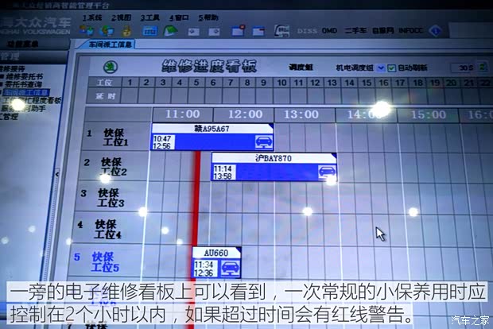Viewport: 493px width, 329px height.
Task: Open the 3工具 menu
Action: 150,18
